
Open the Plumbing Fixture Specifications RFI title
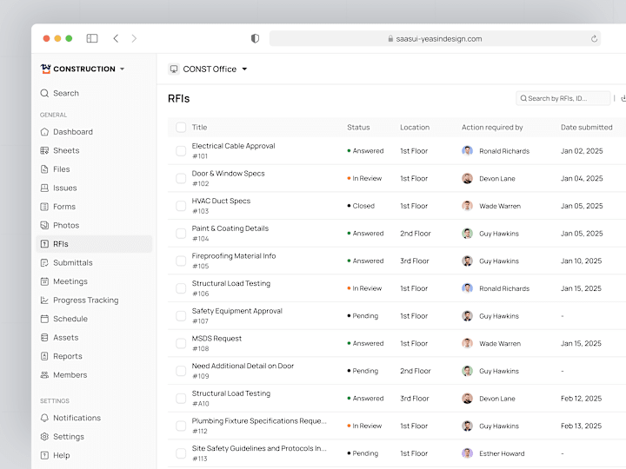point(259,420)
